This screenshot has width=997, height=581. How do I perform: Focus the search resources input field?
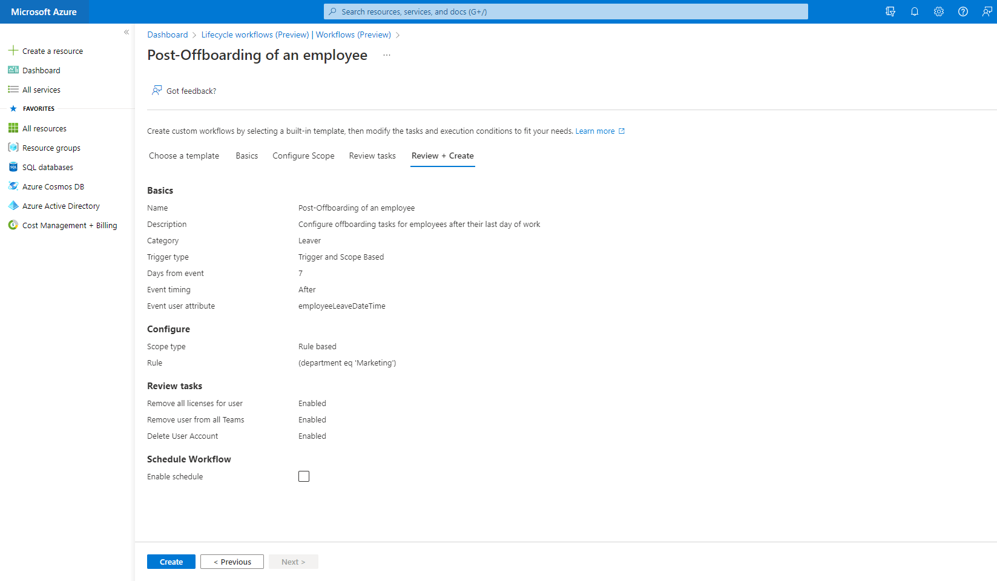pos(566,11)
